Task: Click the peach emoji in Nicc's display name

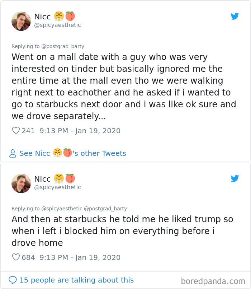Action: point(70,16)
